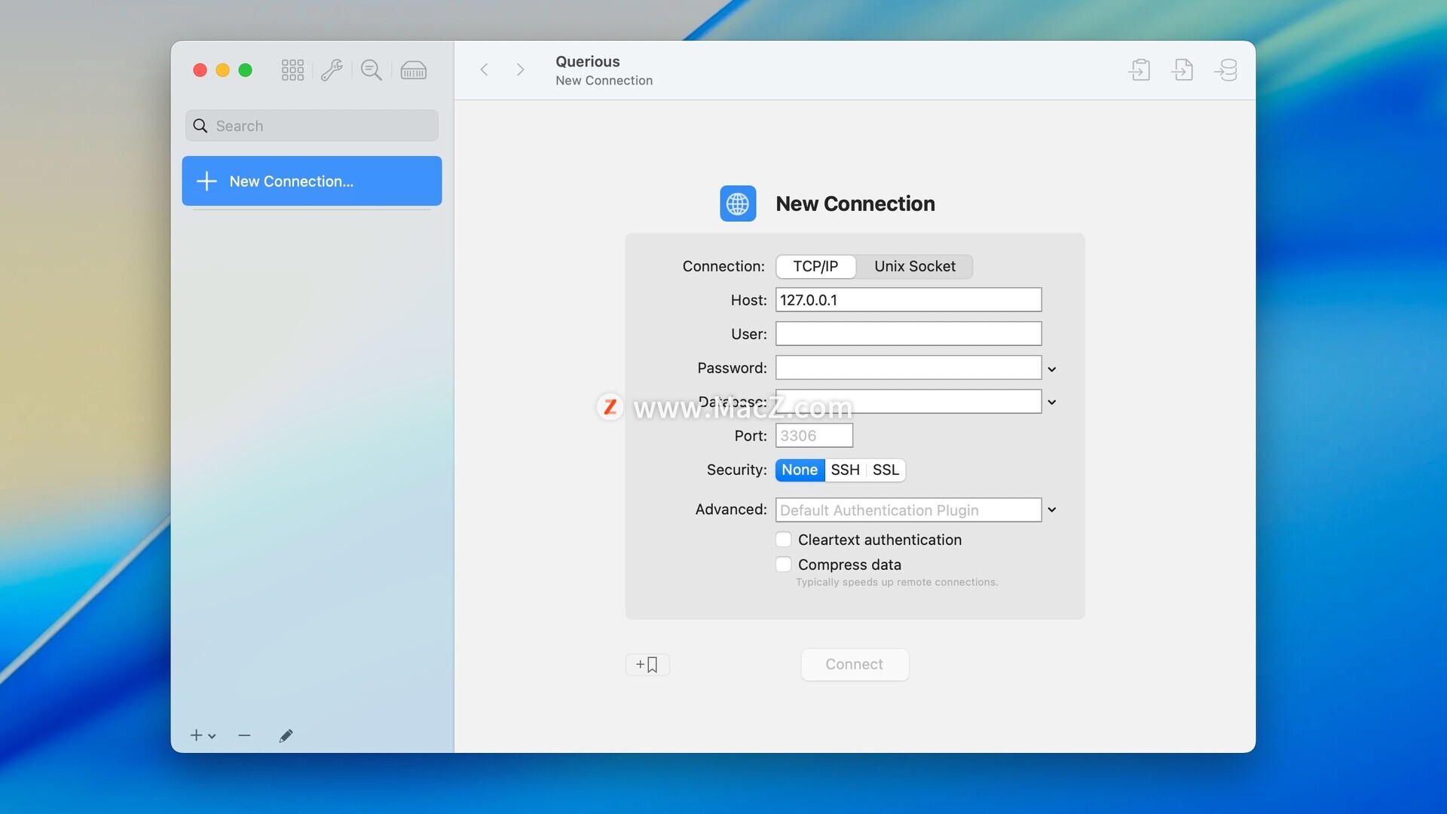
Task: Click the wrench tools icon
Action: 332,70
